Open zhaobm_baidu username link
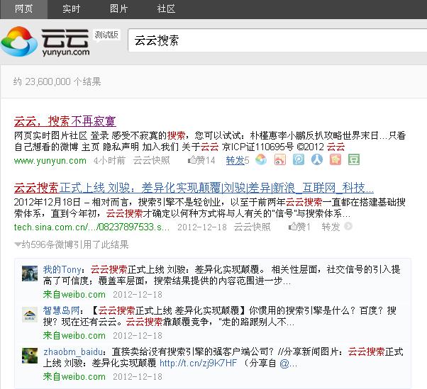 click(73, 351)
